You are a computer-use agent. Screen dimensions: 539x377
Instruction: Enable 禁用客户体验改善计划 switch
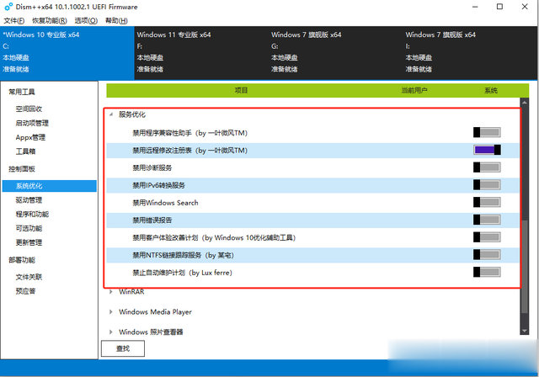(x=487, y=237)
